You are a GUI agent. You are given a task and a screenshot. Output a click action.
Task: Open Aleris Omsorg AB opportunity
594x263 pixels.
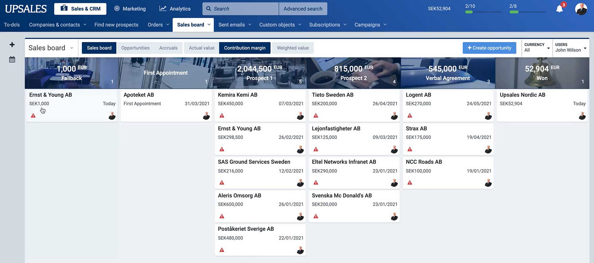(260, 206)
